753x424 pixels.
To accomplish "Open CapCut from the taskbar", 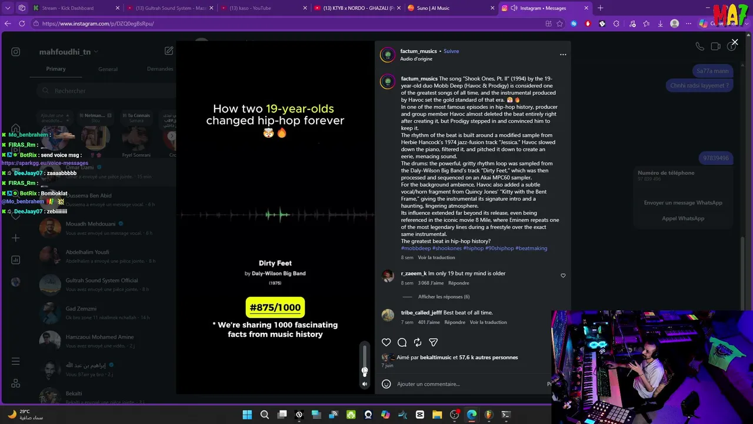I will [420, 415].
